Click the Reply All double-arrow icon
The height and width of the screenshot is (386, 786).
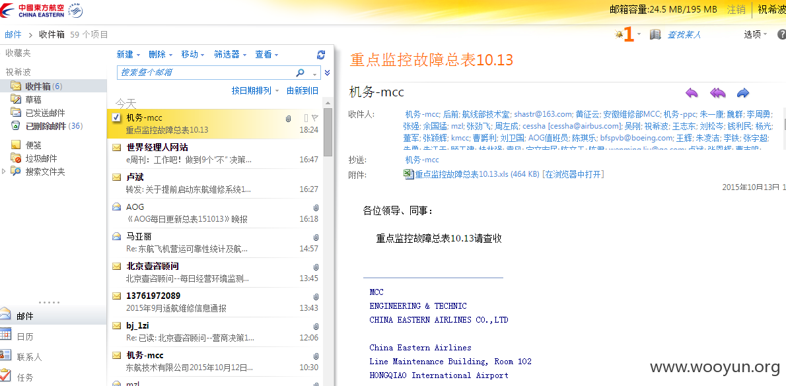click(718, 92)
